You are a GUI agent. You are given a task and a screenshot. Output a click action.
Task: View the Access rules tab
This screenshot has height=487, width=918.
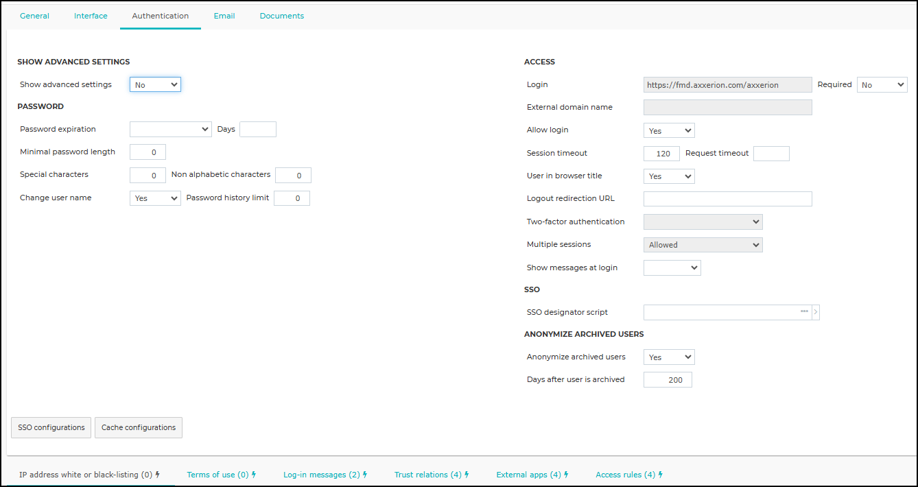pos(626,475)
